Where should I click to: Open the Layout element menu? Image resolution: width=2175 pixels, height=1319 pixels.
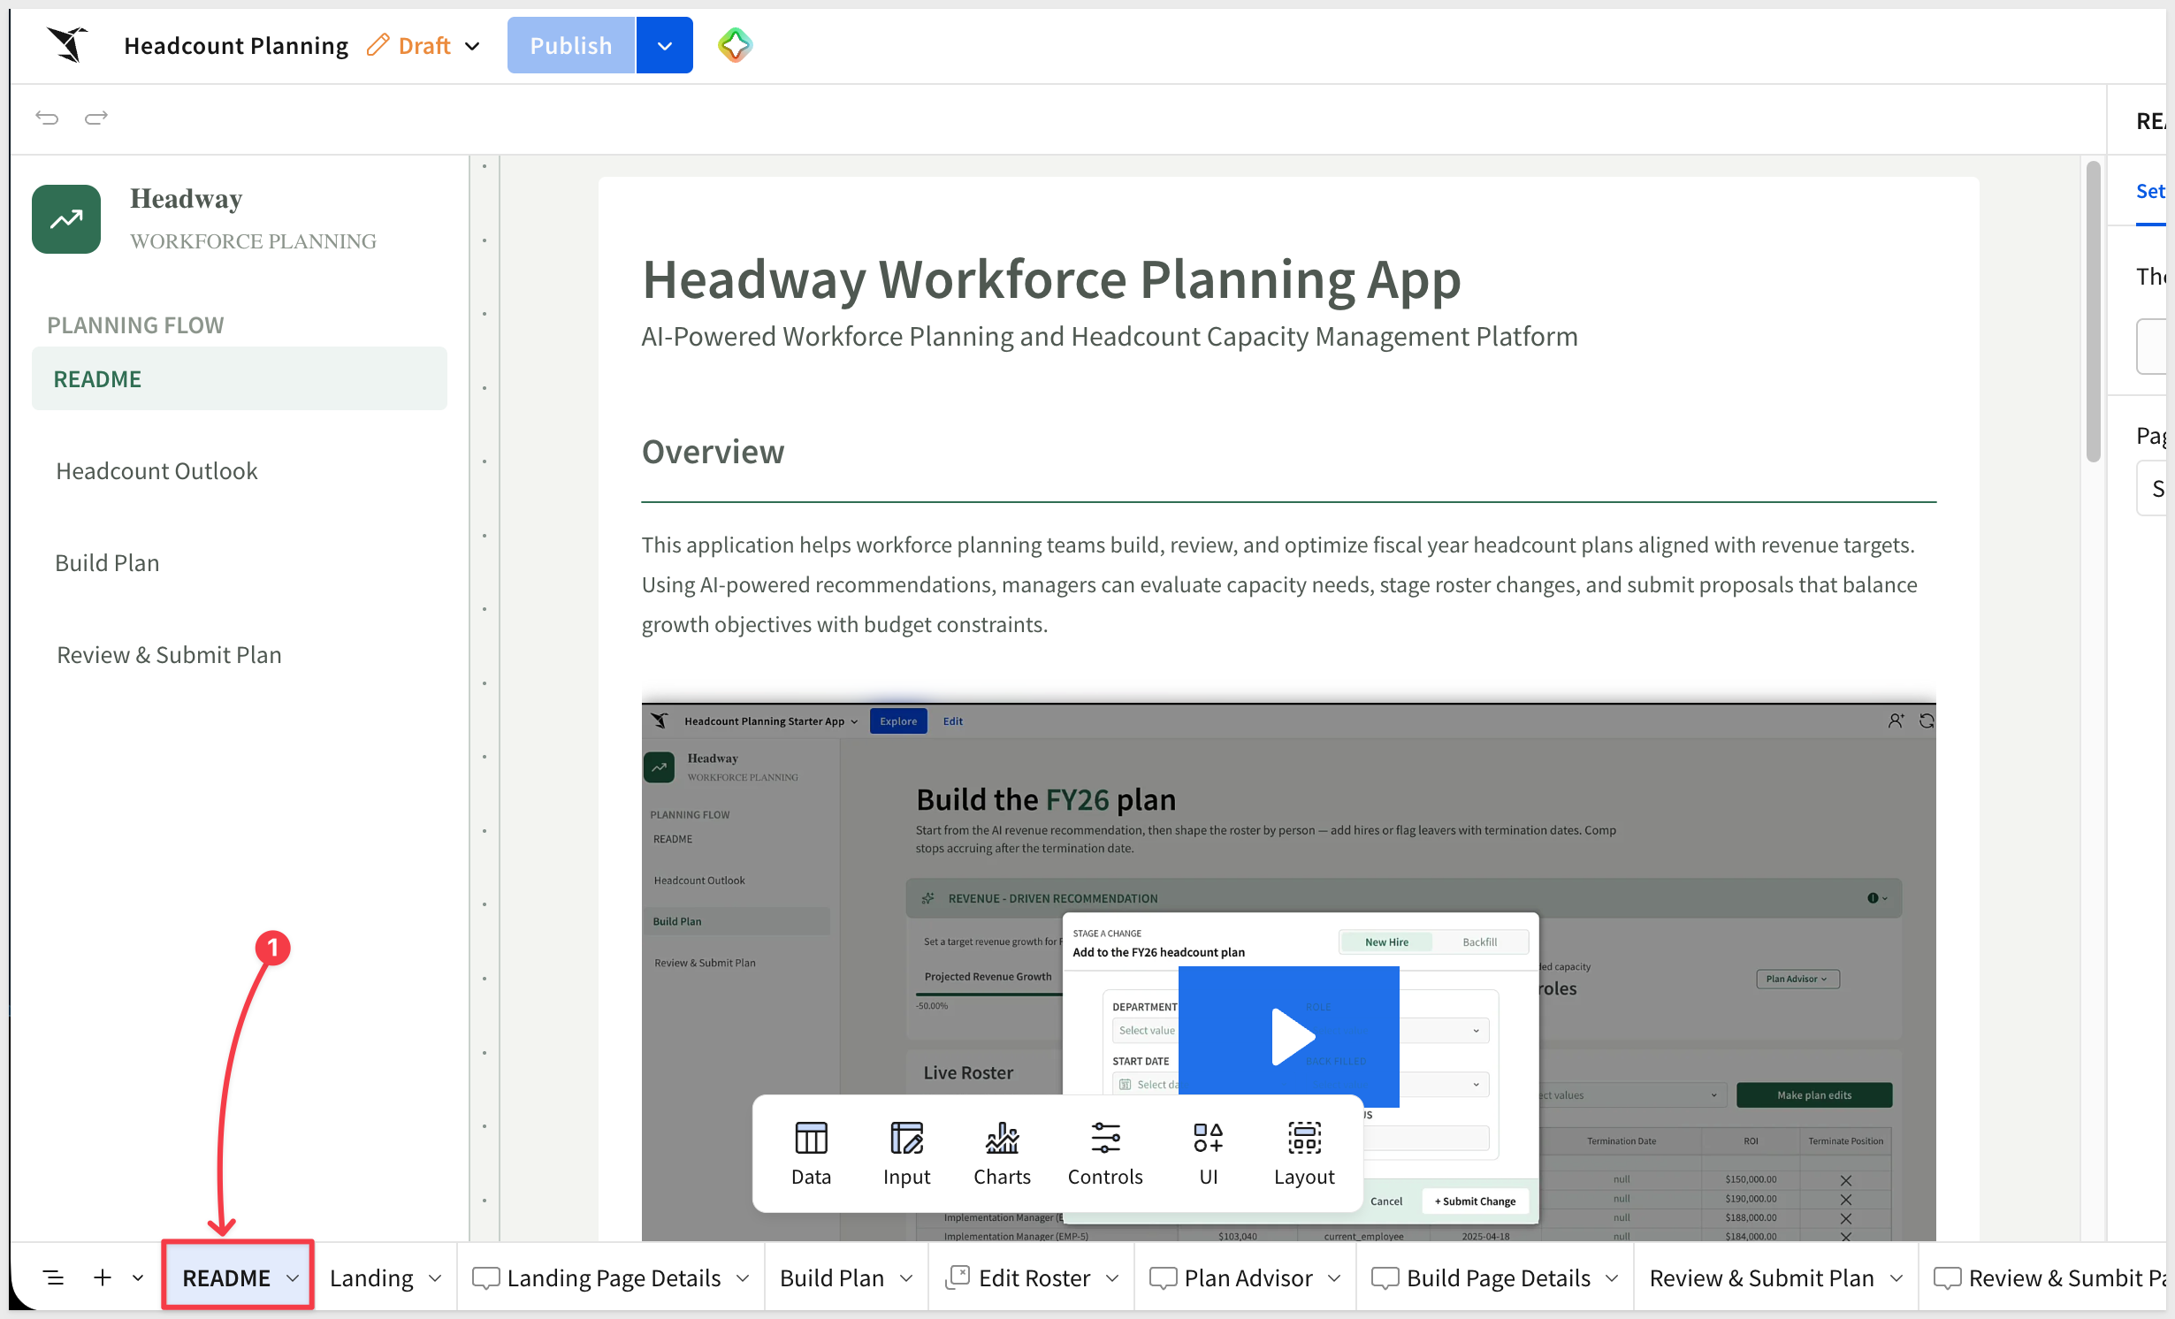pos(1304,1153)
